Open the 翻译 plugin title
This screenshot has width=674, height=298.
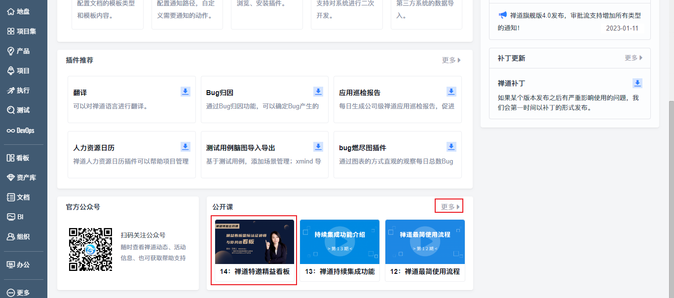[80, 93]
